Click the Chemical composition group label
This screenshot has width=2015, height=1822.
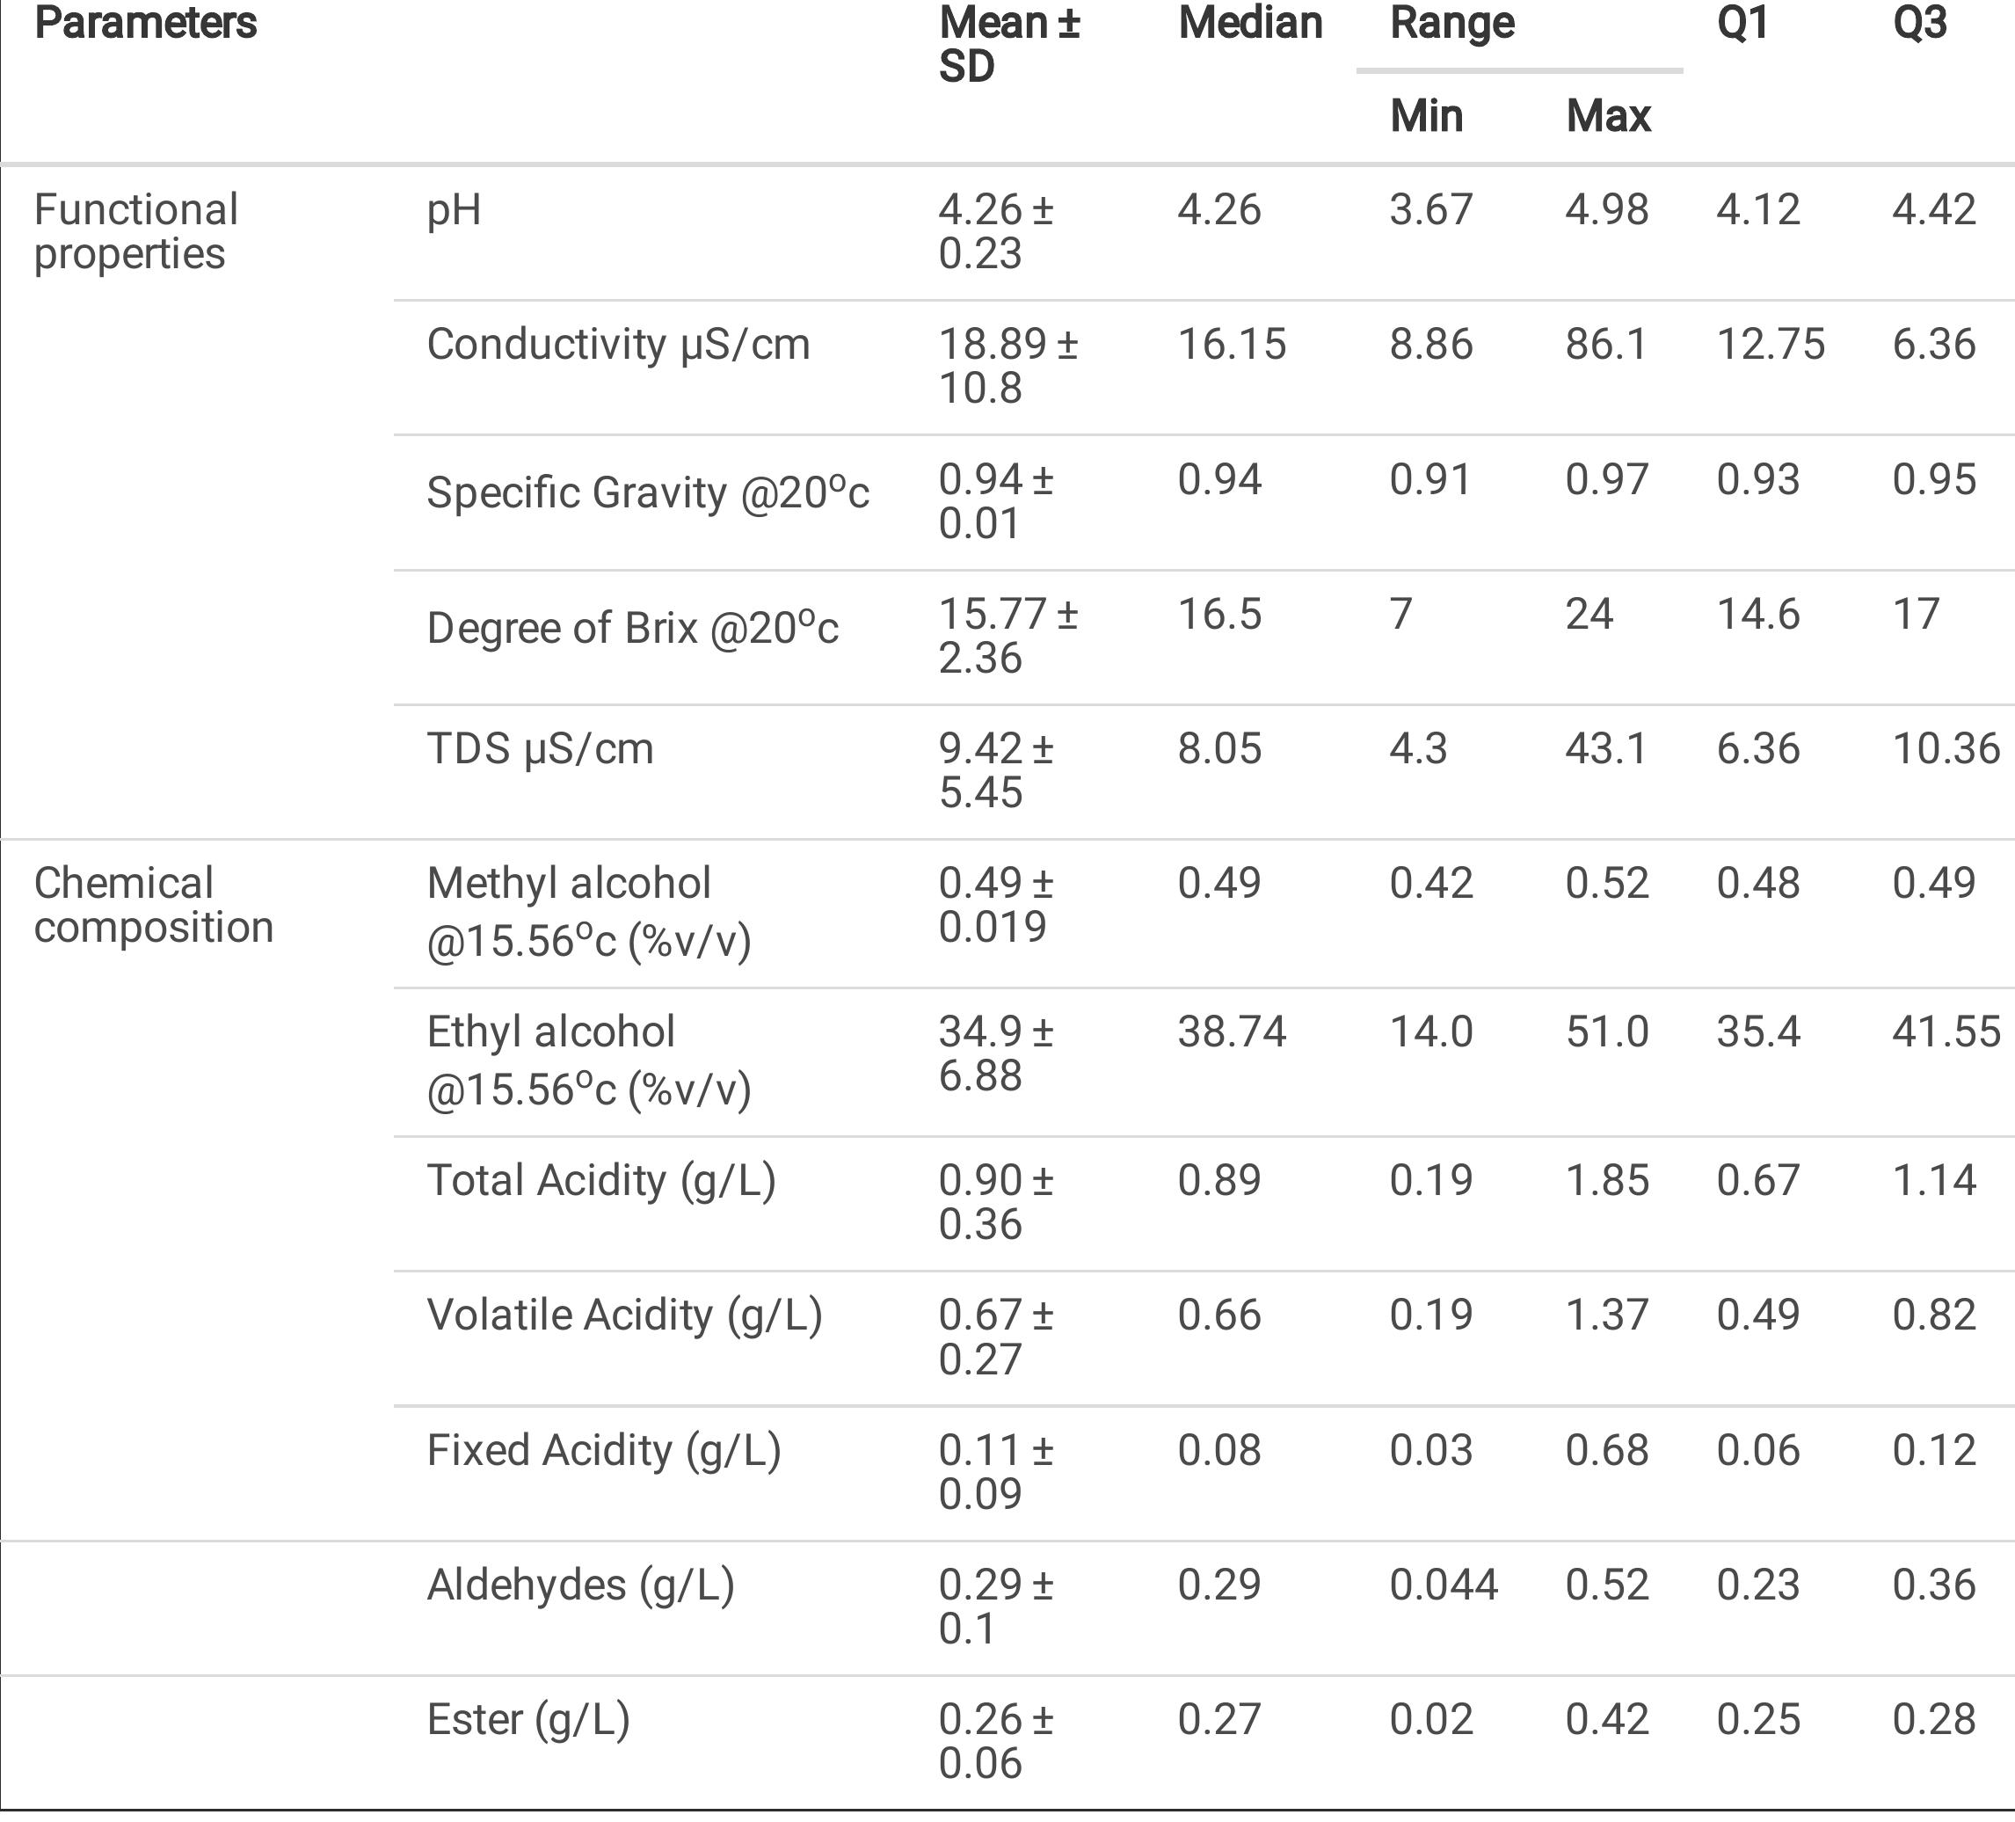(153, 905)
